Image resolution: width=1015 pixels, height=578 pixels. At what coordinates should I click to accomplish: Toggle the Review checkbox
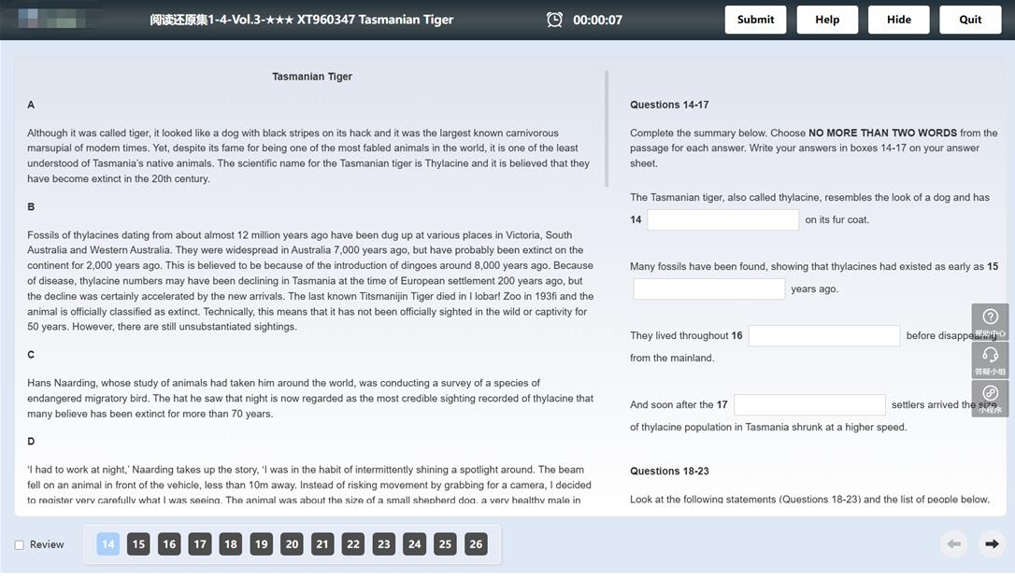[20, 545]
